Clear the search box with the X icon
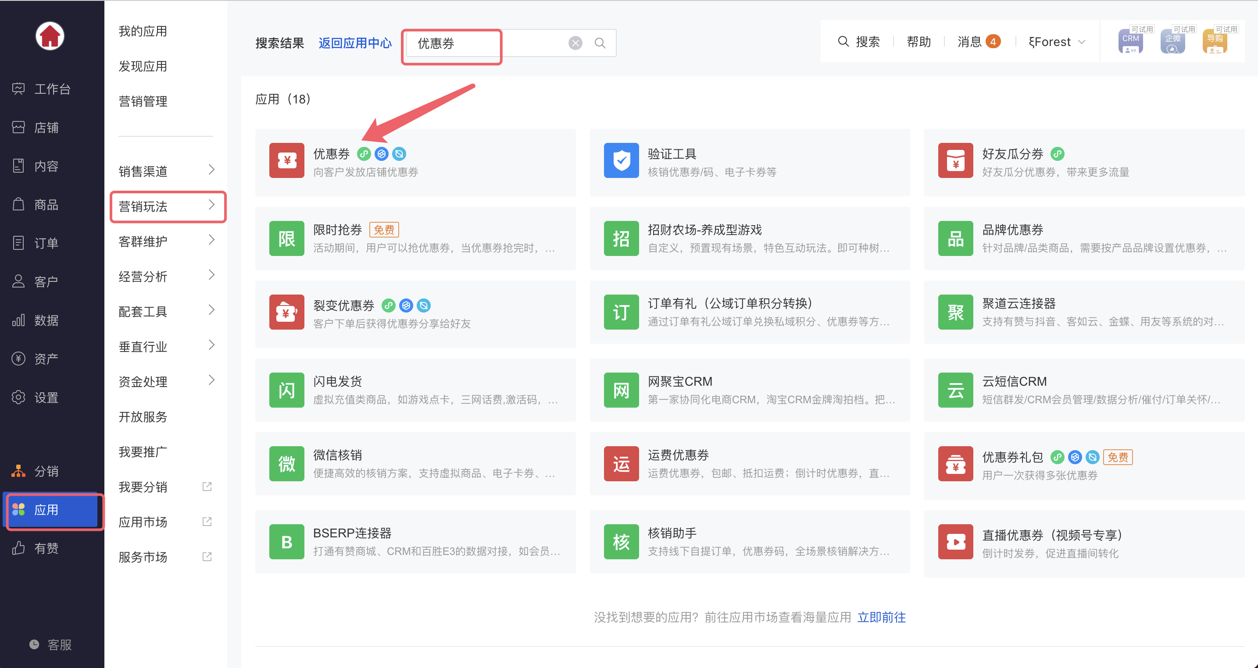 575,43
